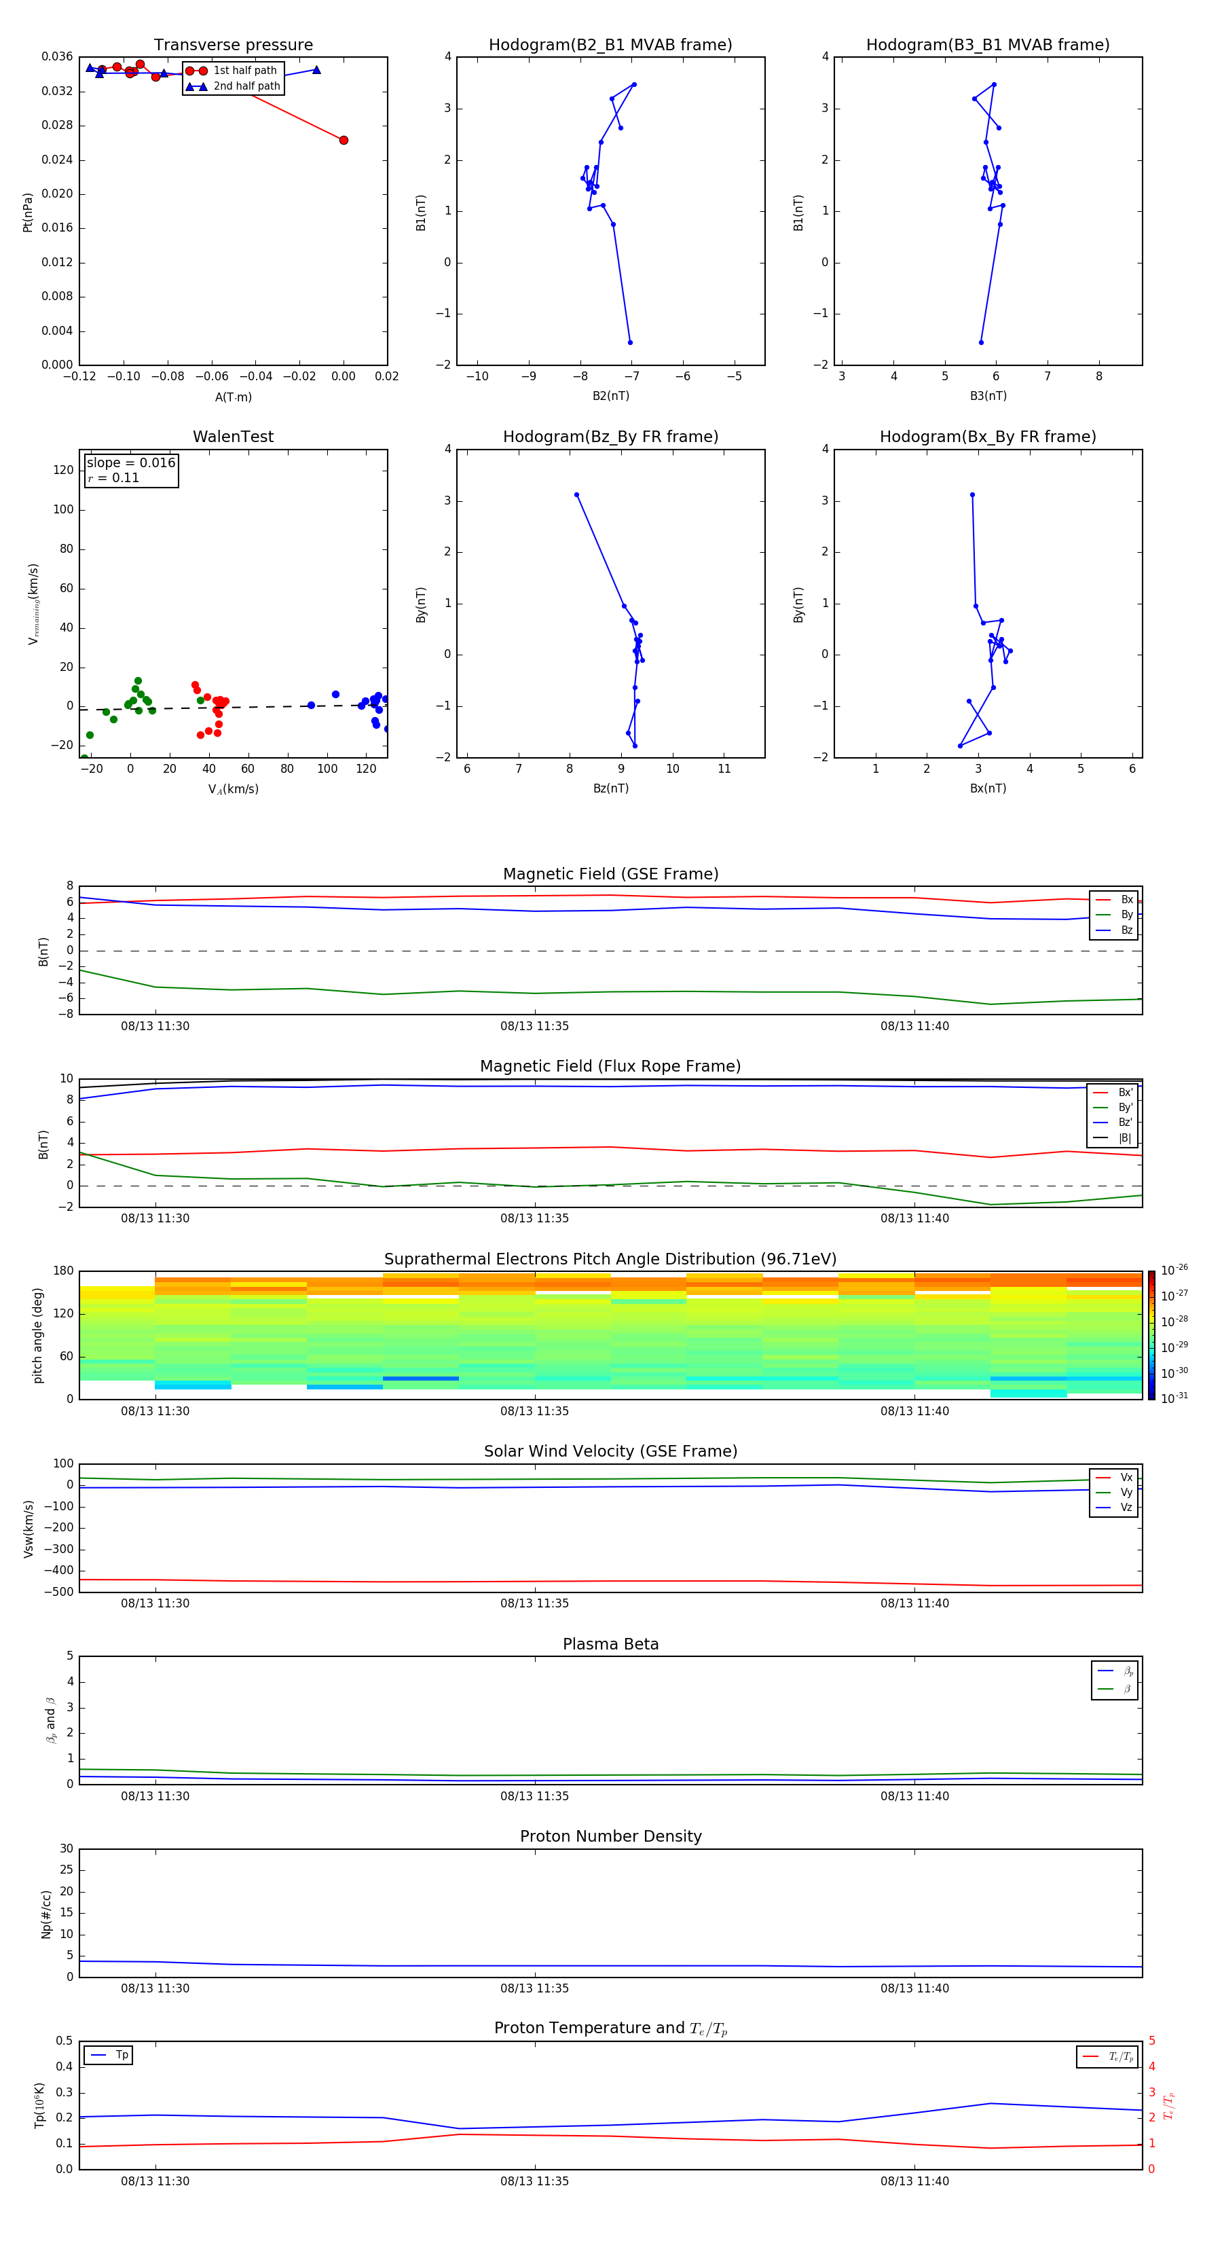Click Bz' in the Flux Rope legend

(1113, 1123)
